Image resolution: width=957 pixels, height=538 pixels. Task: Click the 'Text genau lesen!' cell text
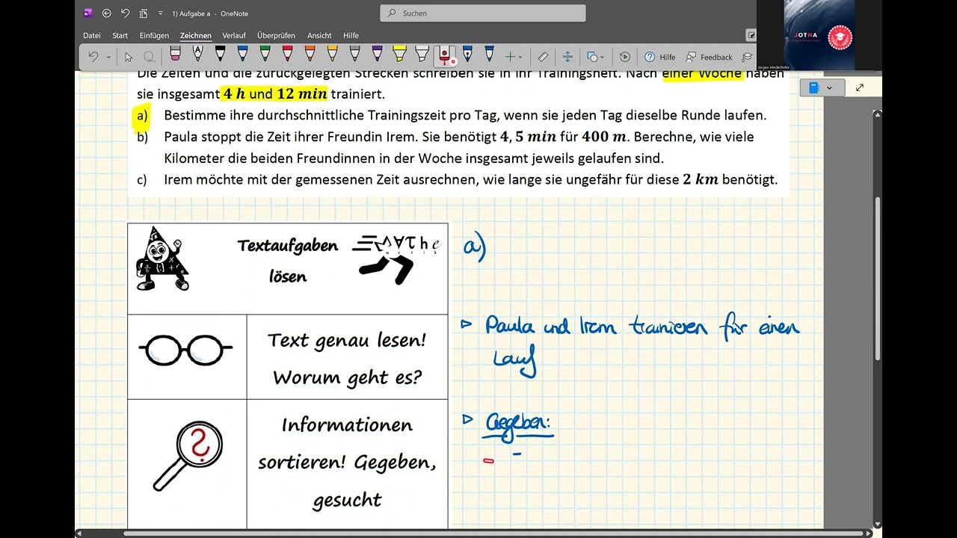[x=347, y=340]
